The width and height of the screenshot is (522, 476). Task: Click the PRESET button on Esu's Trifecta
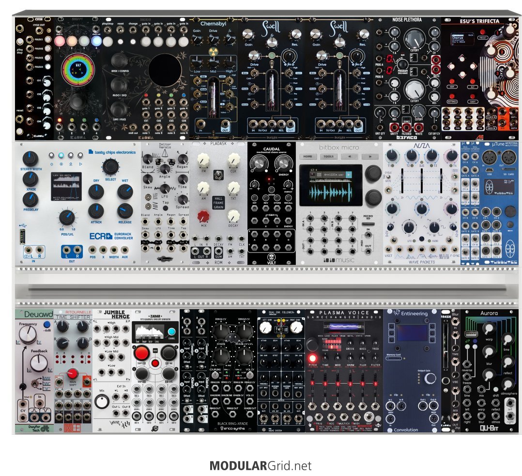coord(482,32)
